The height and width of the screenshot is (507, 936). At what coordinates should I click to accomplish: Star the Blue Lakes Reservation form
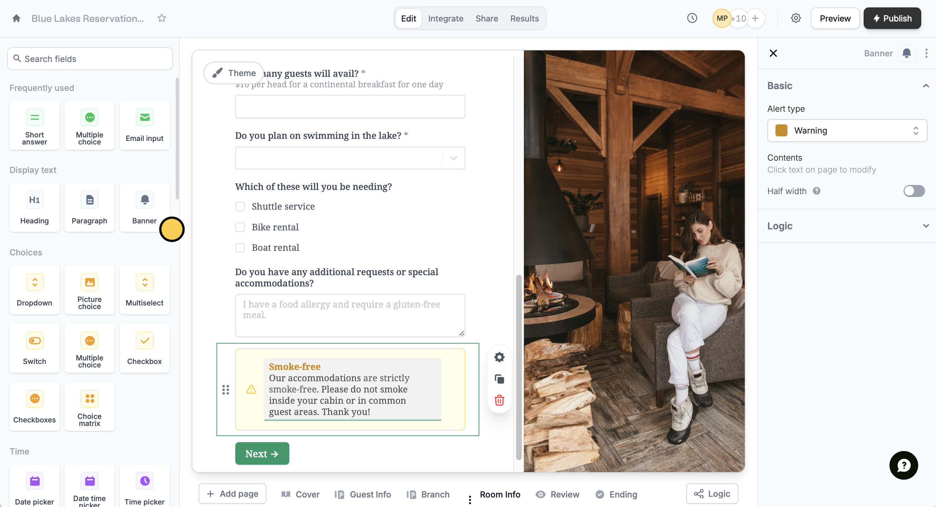click(x=162, y=18)
